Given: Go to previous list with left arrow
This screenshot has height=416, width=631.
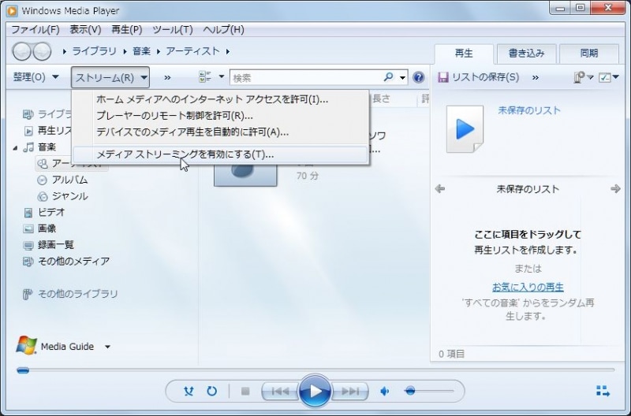Looking at the screenshot, I should pyautogui.click(x=440, y=188).
